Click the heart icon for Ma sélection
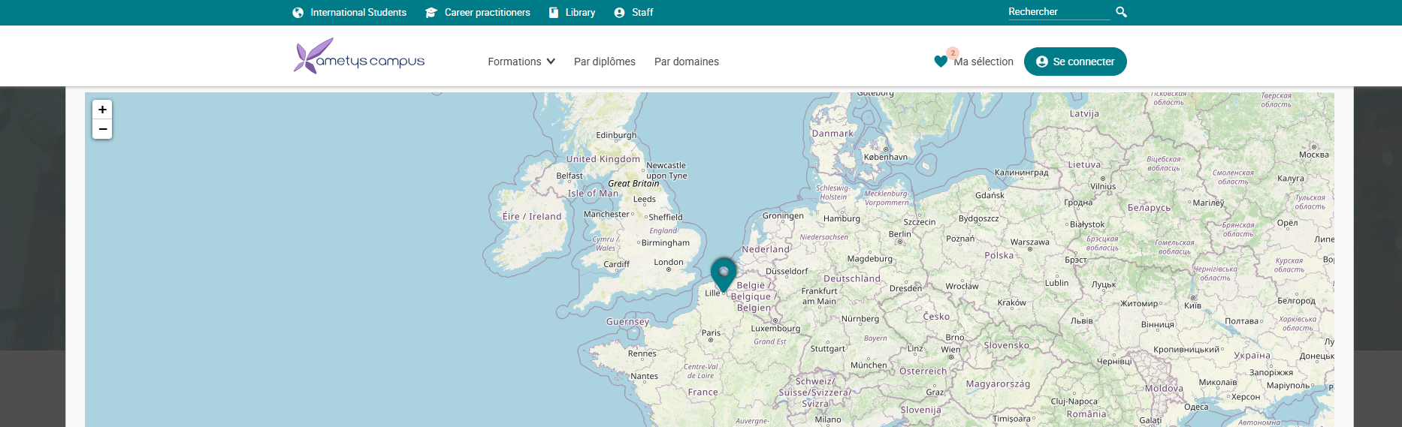The height and width of the screenshot is (427, 1402). tap(941, 62)
